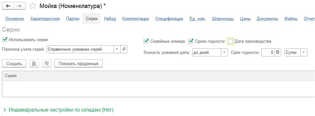
Task: Uncheck the Серийные номера checkbox
Action: [x=146, y=41]
